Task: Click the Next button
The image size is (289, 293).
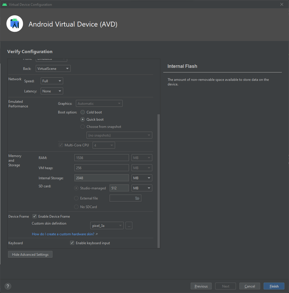Action: 226,286
